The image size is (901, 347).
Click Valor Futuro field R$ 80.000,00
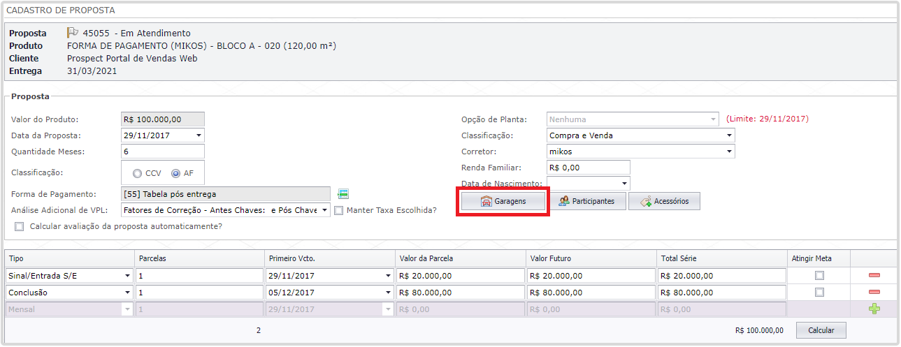click(591, 293)
